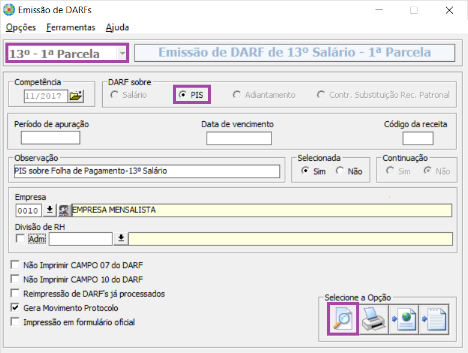This screenshot has width=468, height=353.
Task: Enable Não Imprimir CAMPO 07 do DARF
Action: click(x=15, y=265)
